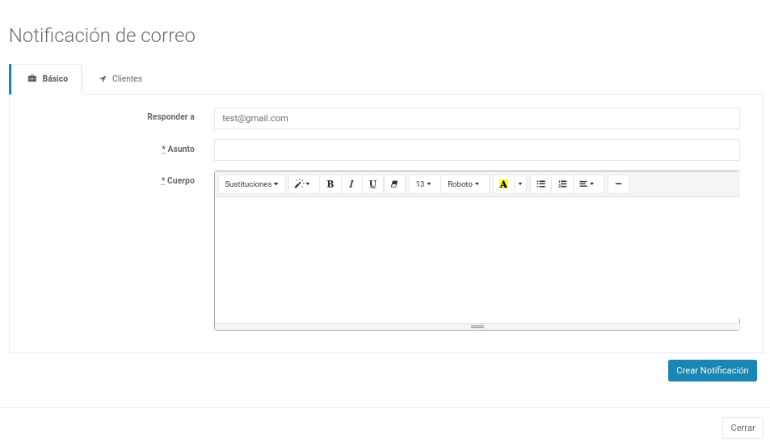770x447 pixels.
Task: Click the eraser remove-formatting icon
Action: pos(394,184)
